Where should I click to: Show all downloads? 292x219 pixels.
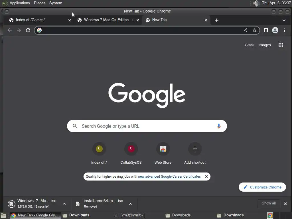pos(269,203)
